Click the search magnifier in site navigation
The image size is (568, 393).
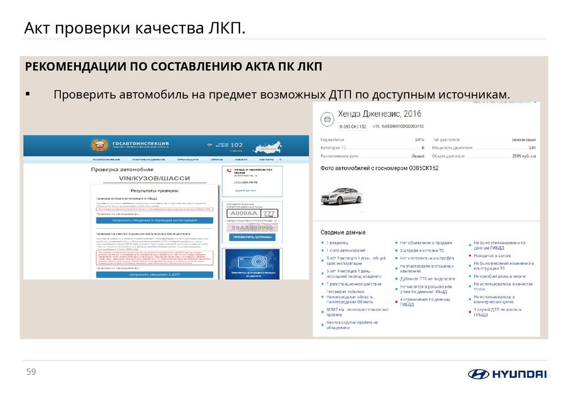280,159
